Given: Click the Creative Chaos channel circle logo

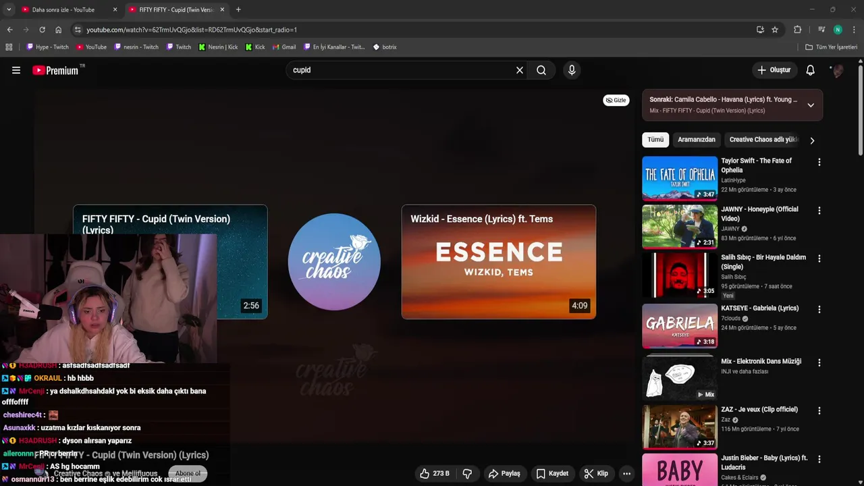Looking at the screenshot, I should coord(334,262).
